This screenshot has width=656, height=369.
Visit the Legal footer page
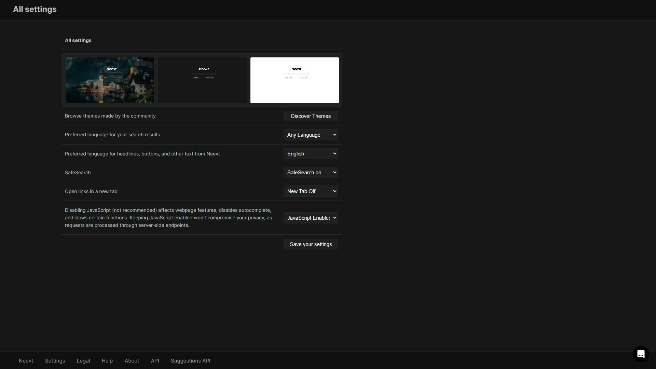click(x=83, y=361)
